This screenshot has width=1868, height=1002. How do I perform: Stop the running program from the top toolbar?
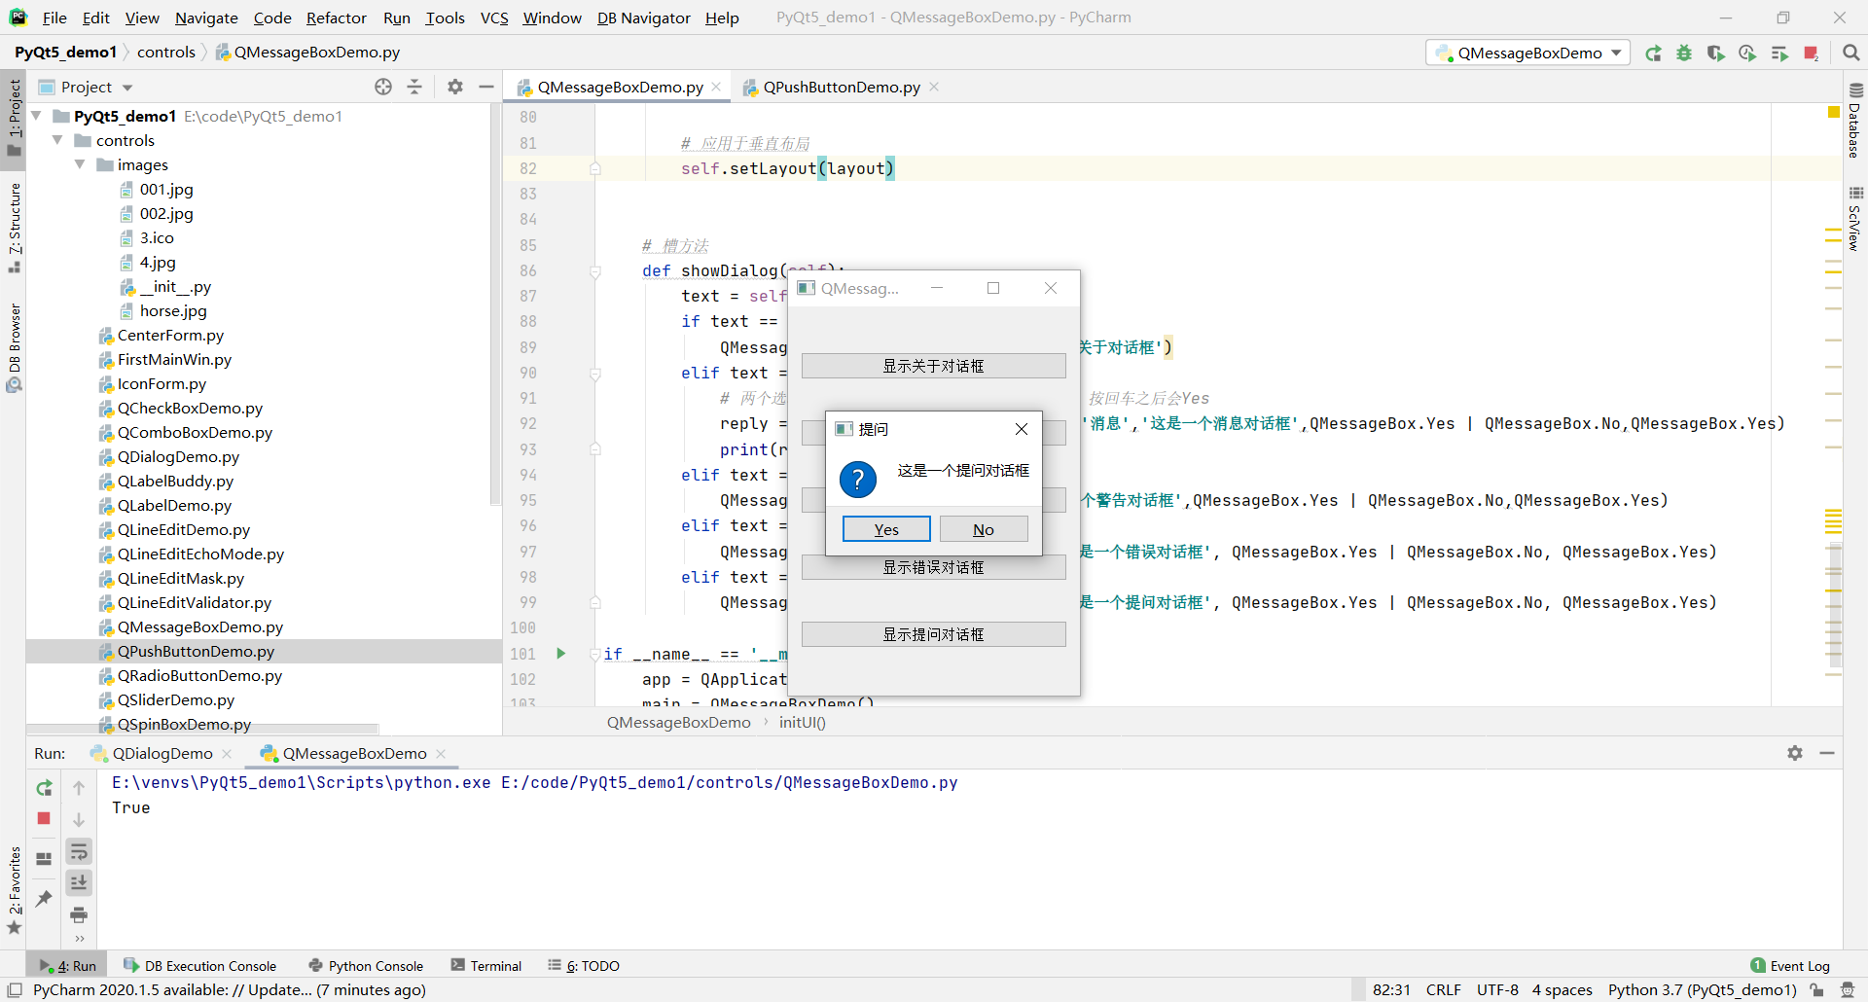click(x=1811, y=54)
